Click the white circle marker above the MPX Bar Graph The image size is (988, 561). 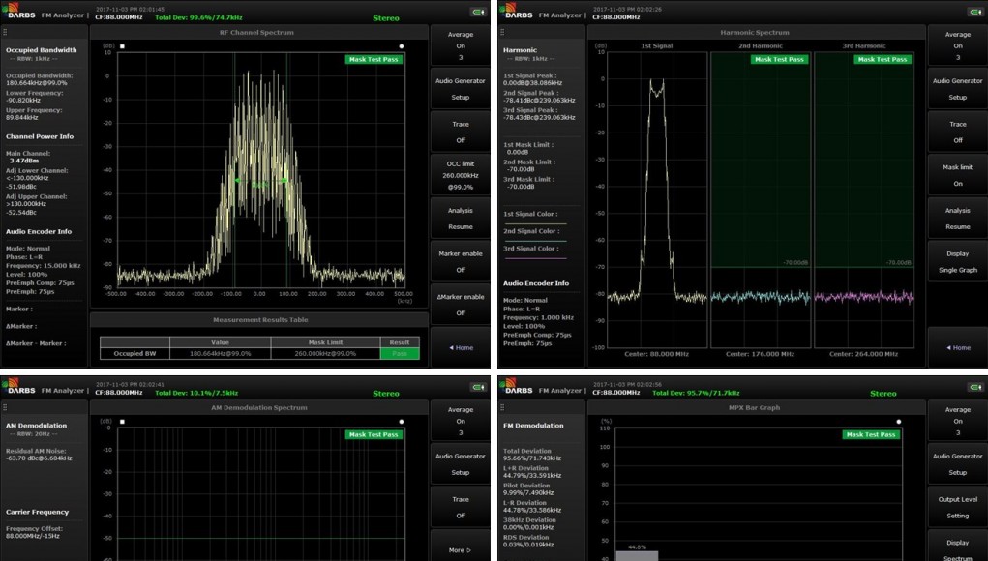tap(898, 421)
